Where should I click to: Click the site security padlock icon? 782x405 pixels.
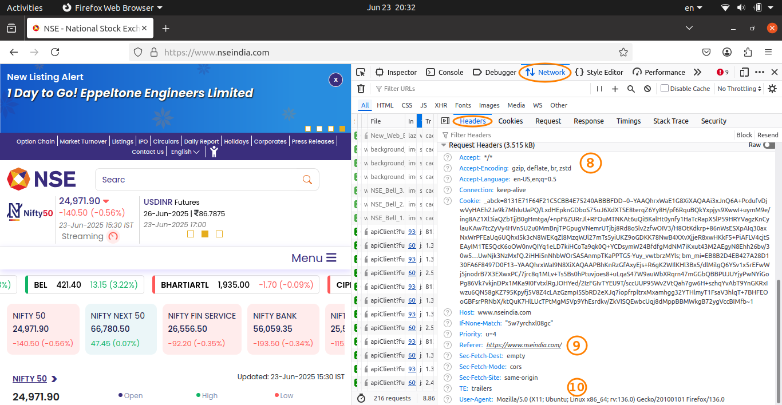[x=153, y=52]
